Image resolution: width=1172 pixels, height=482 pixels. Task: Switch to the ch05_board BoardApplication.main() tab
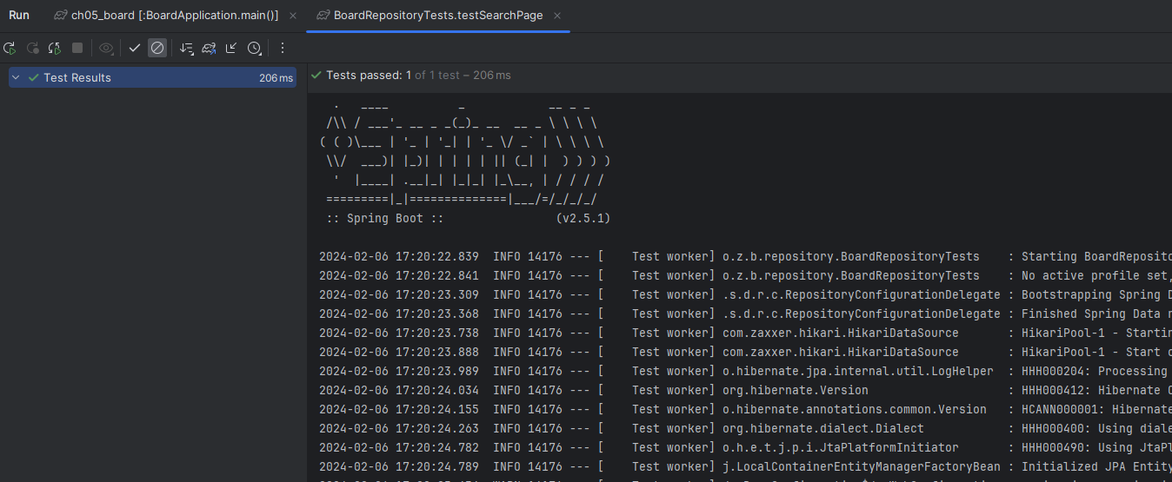point(175,16)
